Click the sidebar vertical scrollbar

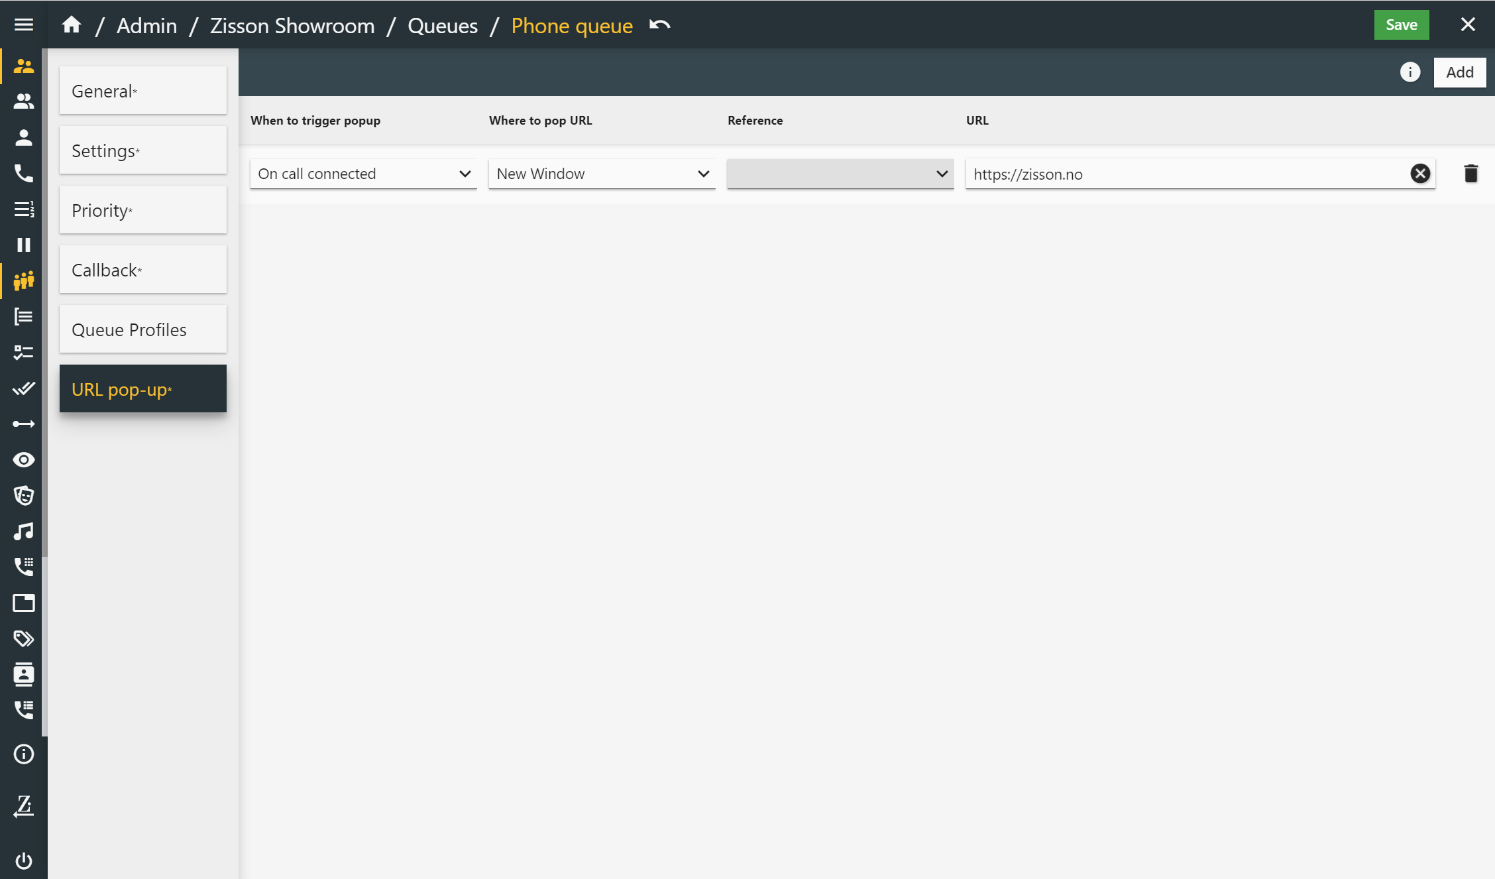click(x=44, y=391)
